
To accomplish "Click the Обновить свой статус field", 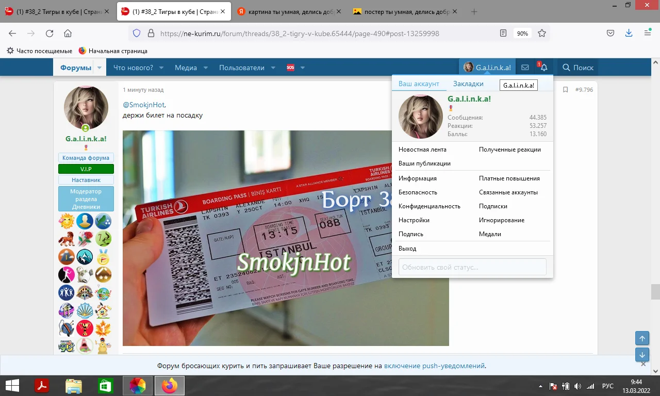I will (x=472, y=267).
